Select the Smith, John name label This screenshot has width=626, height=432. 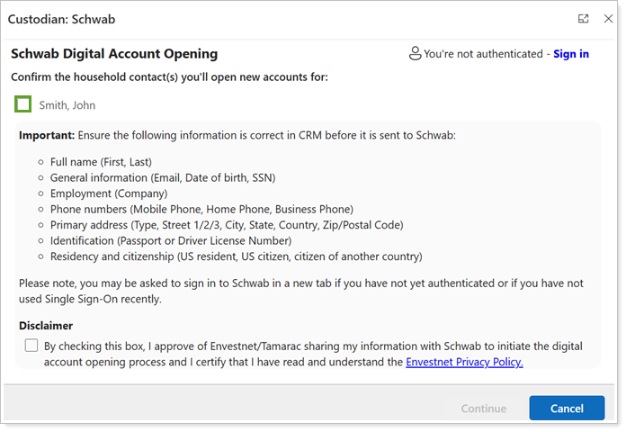click(67, 105)
